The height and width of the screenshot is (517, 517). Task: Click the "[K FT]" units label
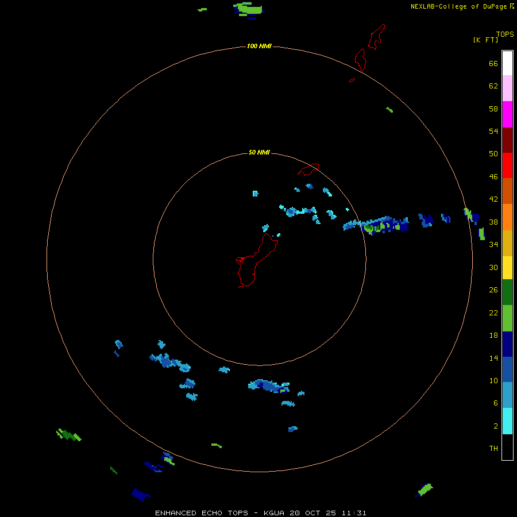[x=485, y=40]
